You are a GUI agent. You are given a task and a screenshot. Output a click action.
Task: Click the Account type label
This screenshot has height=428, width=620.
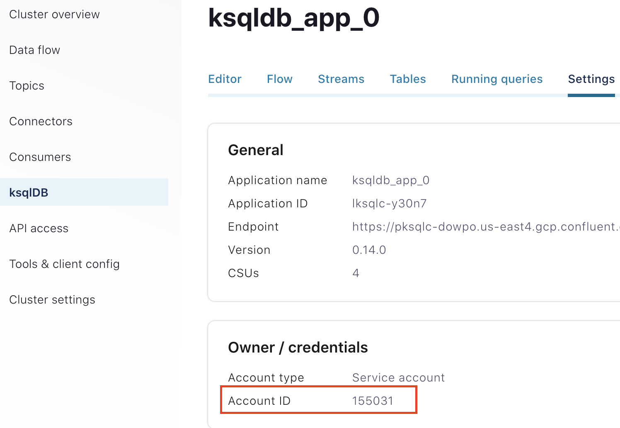(x=266, y=378)
